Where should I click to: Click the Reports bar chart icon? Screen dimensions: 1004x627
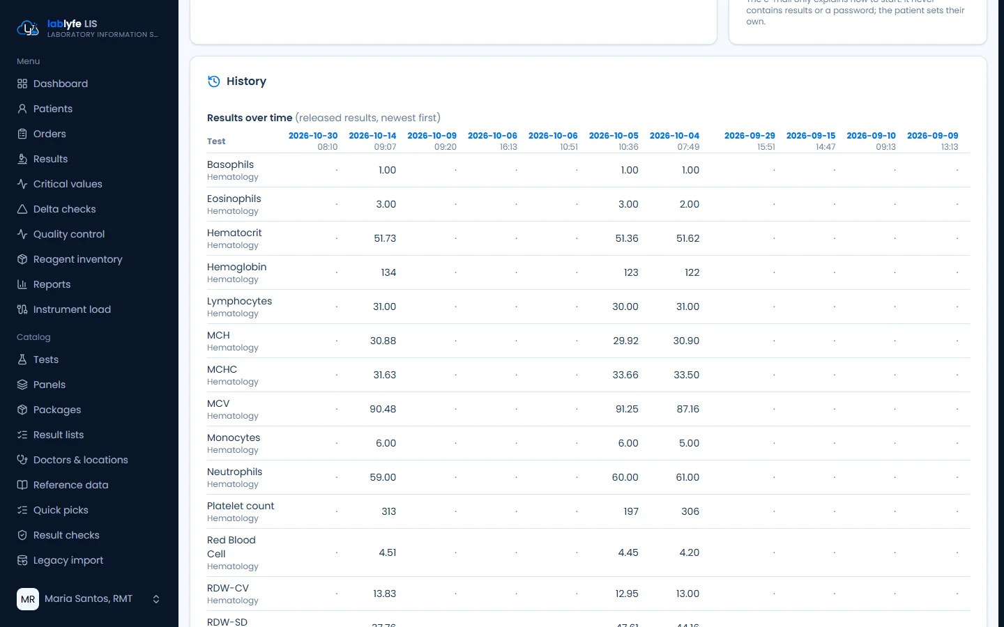[22, 284]
